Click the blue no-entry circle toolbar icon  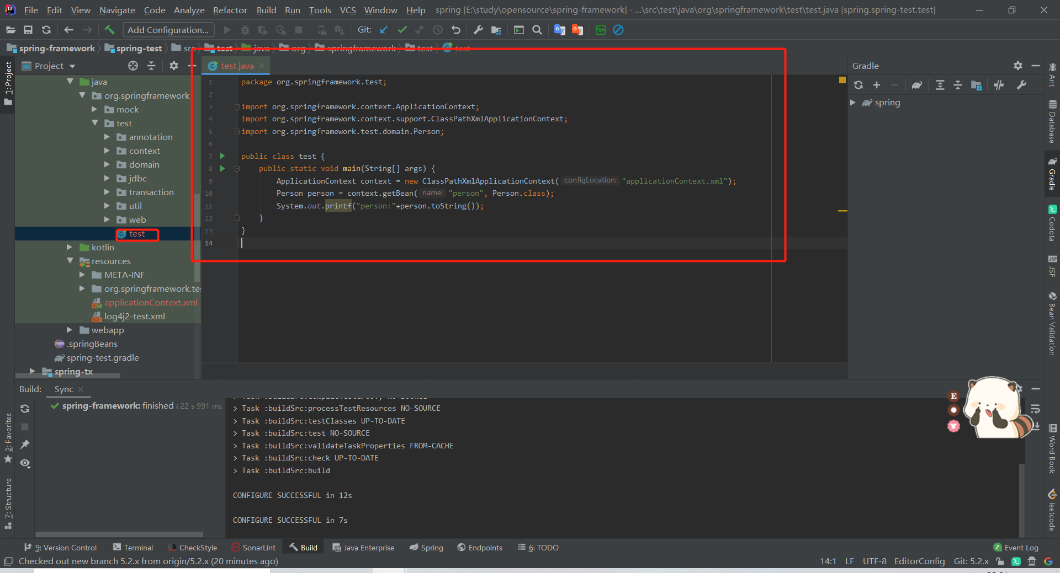pos(618,30)
